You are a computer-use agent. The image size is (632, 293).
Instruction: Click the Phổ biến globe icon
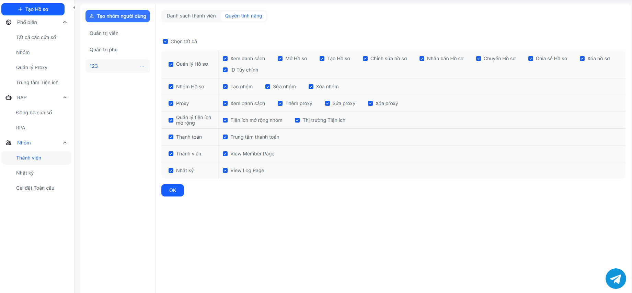9,22
